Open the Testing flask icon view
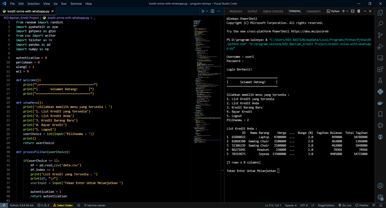 380,80
